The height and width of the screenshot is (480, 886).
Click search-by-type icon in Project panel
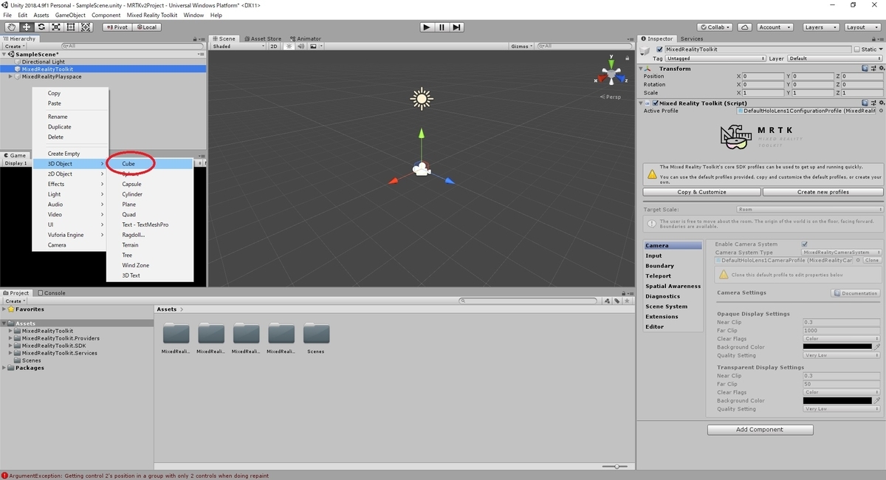point(608,301)
